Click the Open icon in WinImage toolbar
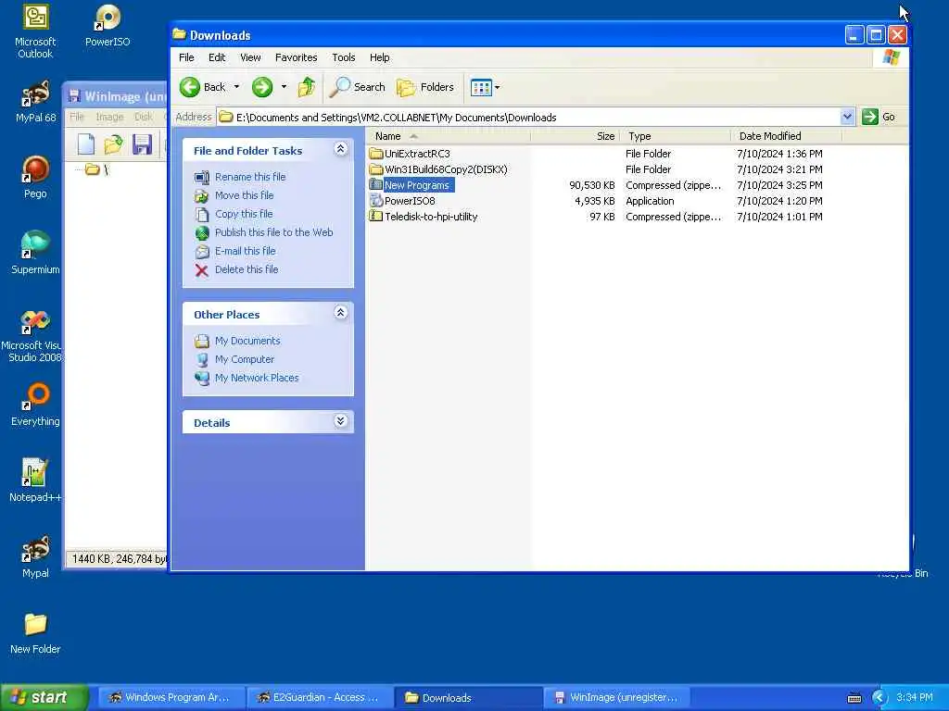The height and width of the screenshot is (711, 949). click(113, 144)
